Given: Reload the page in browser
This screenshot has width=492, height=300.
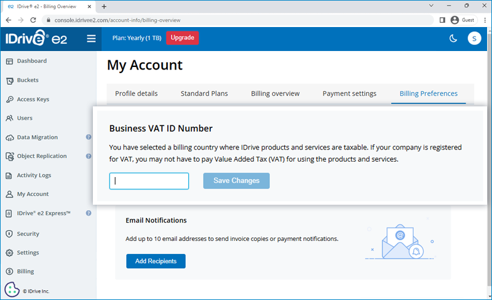Looking at the screenshot, I should 33,20.
